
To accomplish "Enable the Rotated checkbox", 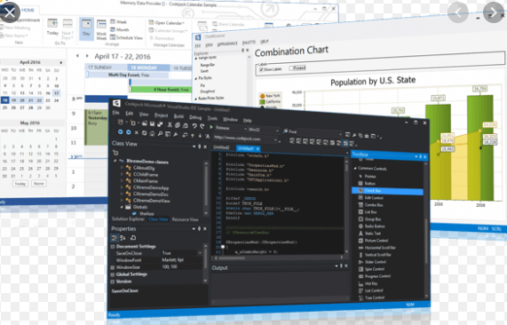I will tap(291, 67).
